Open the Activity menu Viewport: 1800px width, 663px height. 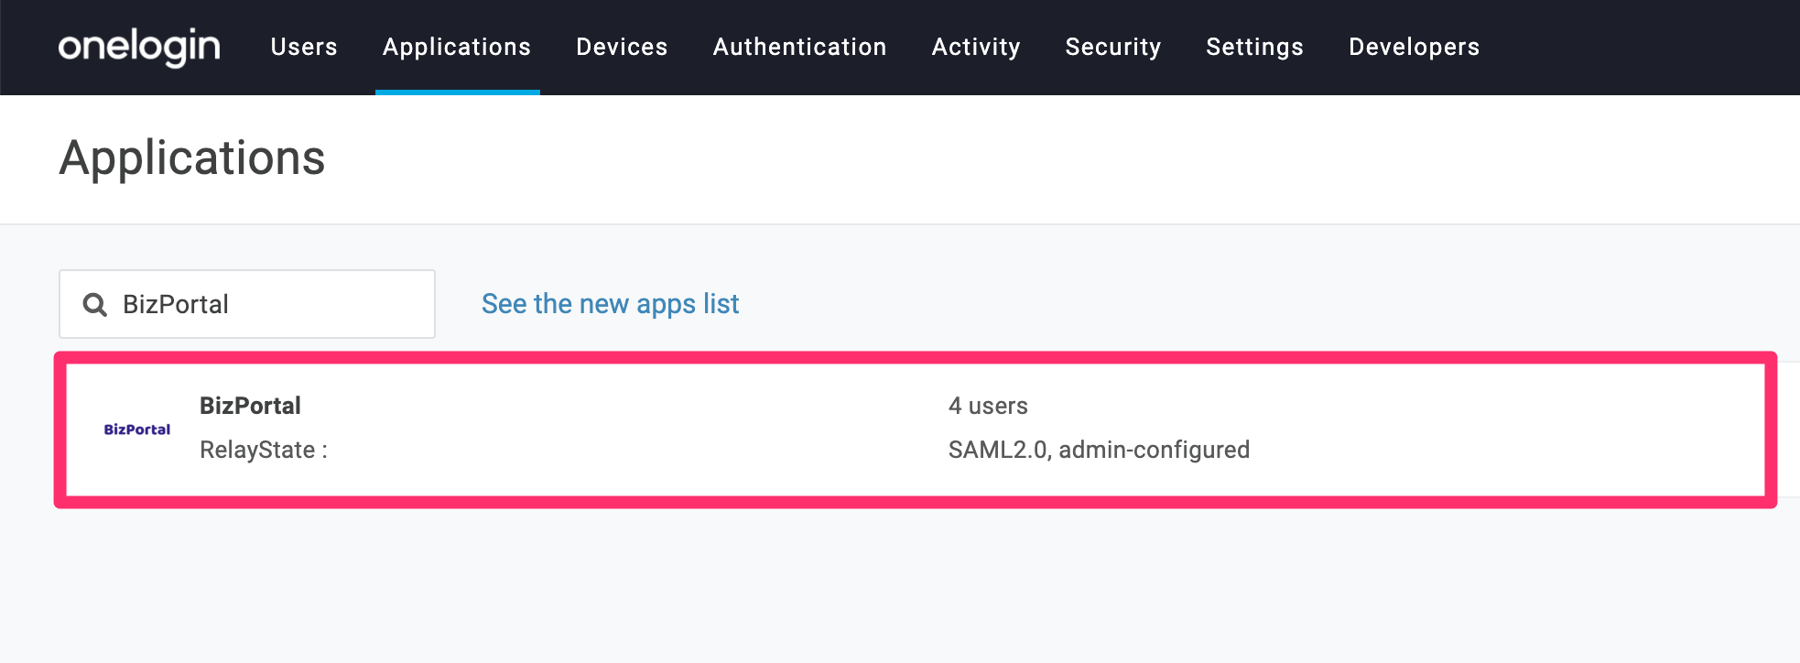976,47
